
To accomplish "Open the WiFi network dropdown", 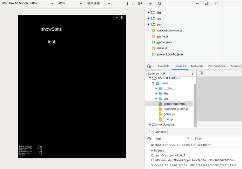I will click(70, 3).
